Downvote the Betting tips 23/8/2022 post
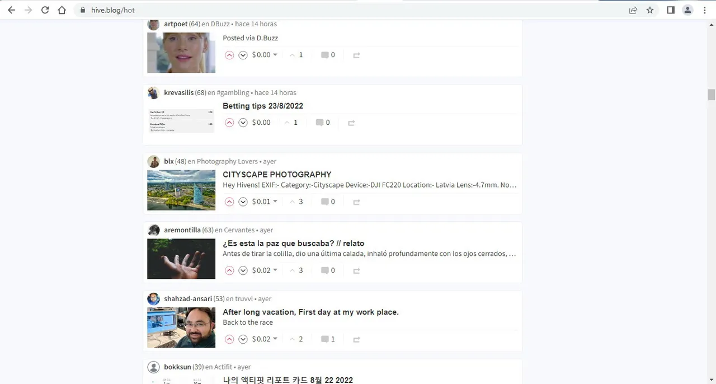 point(243,123)
